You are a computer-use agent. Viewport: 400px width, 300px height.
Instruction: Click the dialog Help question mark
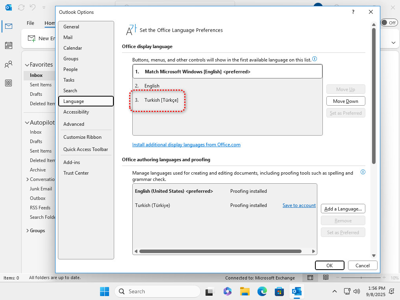click(353, 12)
